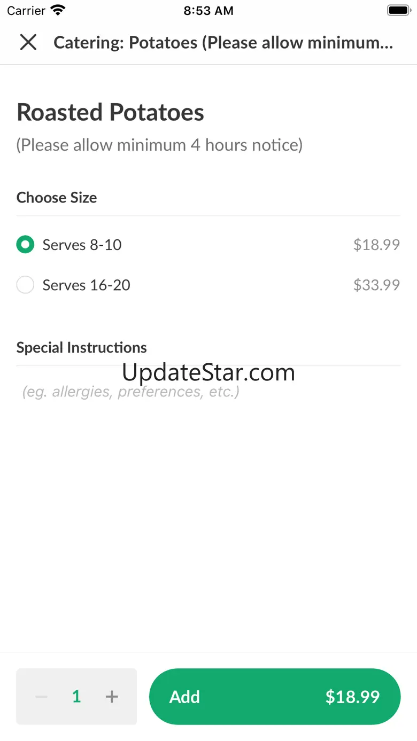Viewport: 417px width, 741px height.
Task: Tap the truncated Catering: Potatoes title
Action: 223,43
